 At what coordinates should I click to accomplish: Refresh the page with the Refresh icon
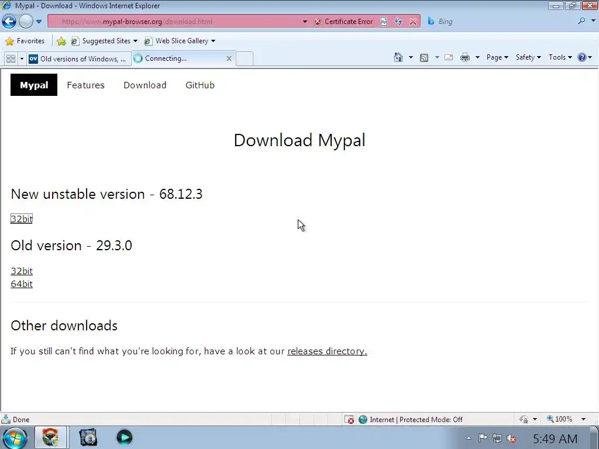(x=398, y=22)
